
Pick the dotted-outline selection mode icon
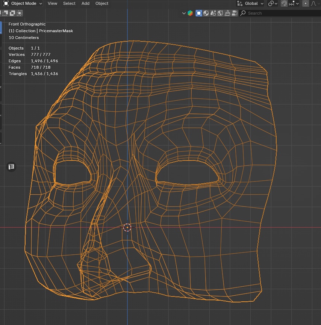[20, 13]
